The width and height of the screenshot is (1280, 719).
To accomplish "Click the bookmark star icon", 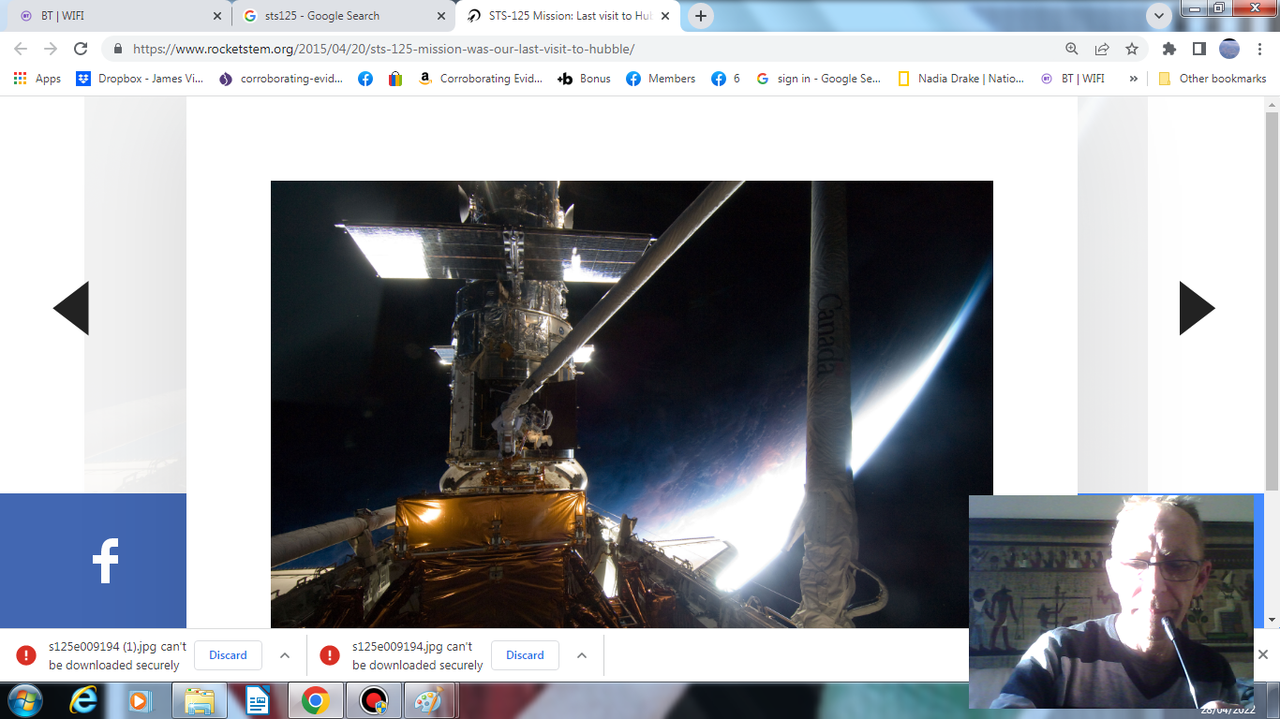I will [1132, 49].
